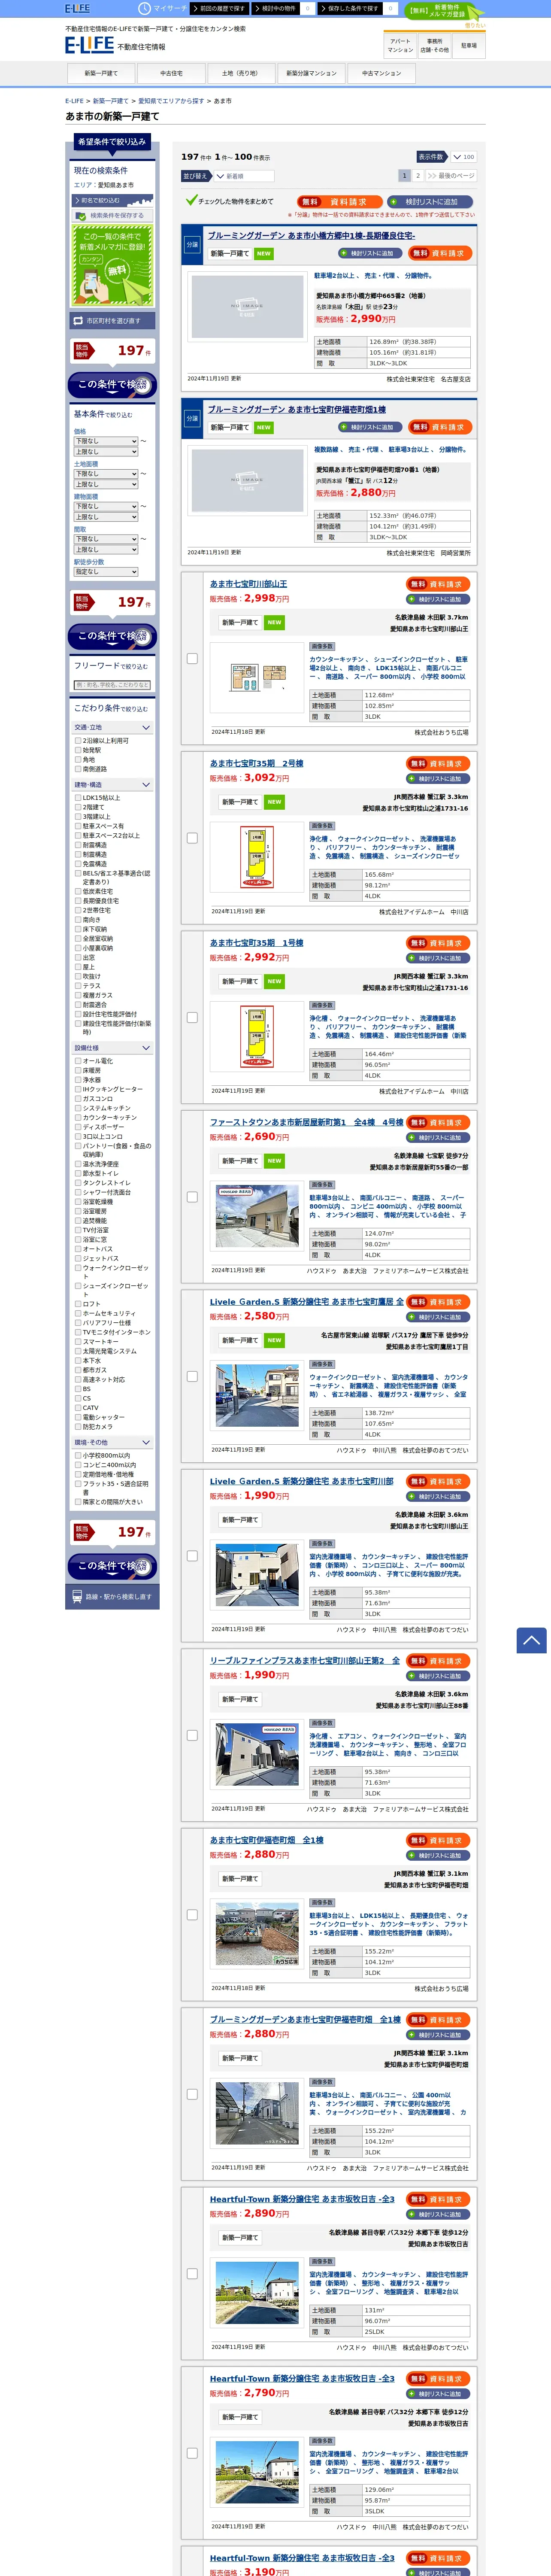Open ブルーミングガーデン 小橋方郷中1棟 listing title
The height and width of the screenshot is (2576, 551).
coord(311,236)
